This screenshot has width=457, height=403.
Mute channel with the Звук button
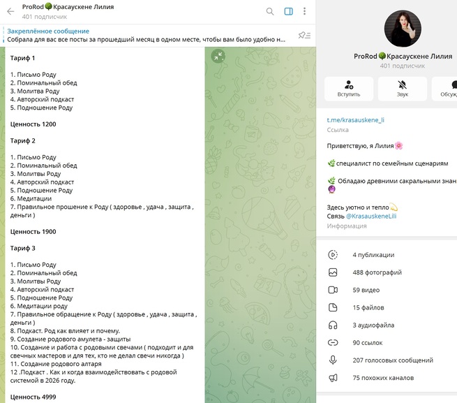(403, 89)
